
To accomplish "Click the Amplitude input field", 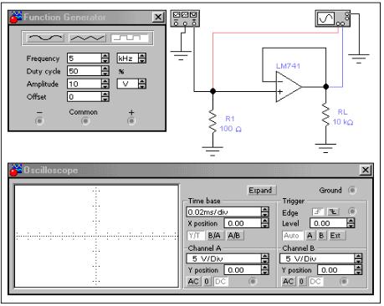I will pyautogui.click(x=84, y=84).
